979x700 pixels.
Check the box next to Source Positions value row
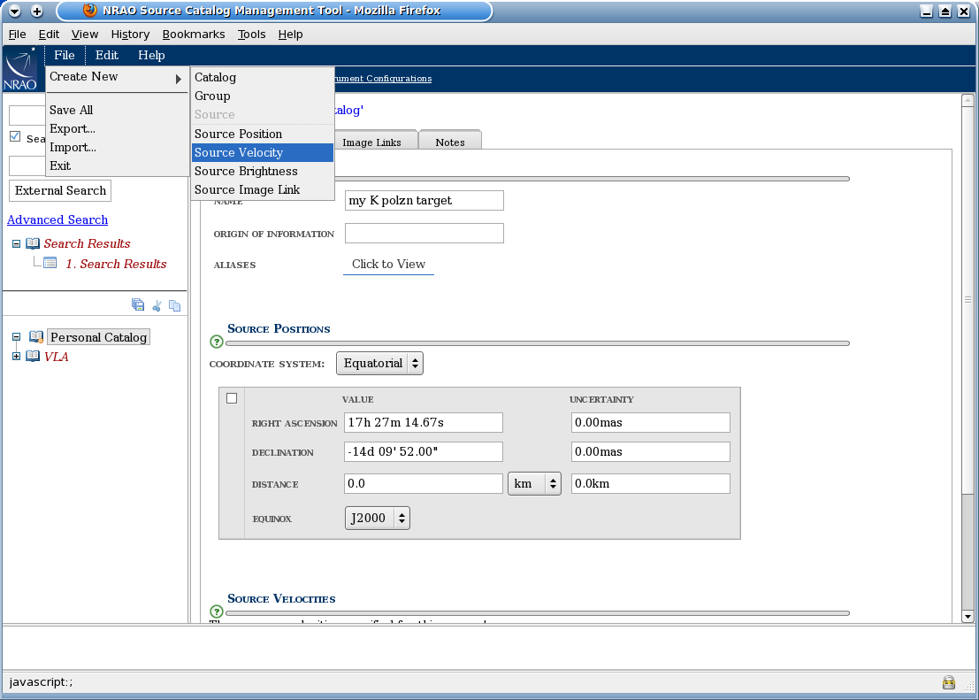[x=232, y=398]
